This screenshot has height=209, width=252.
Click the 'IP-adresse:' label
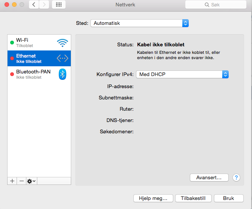pyautogui.click(x=121, y=87)
